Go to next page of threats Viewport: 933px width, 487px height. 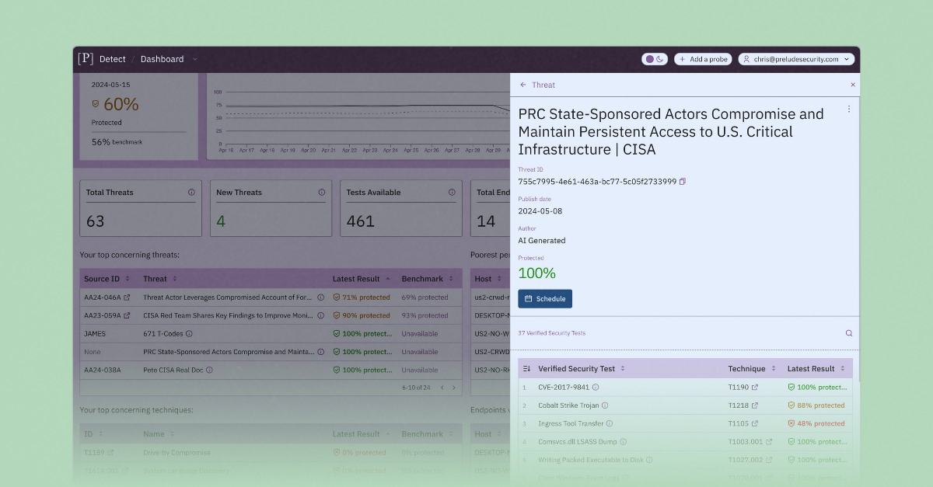click(454, 387)
